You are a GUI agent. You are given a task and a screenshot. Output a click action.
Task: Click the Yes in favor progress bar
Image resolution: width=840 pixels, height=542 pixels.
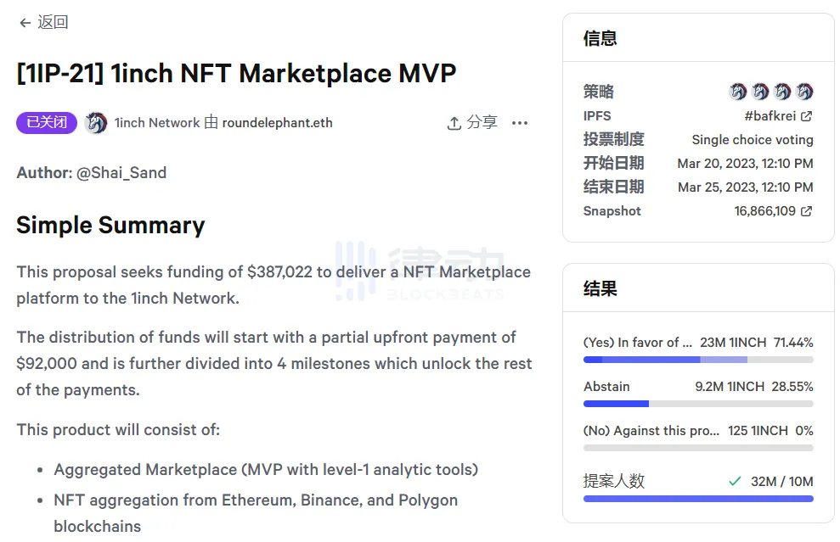point(698,360)
